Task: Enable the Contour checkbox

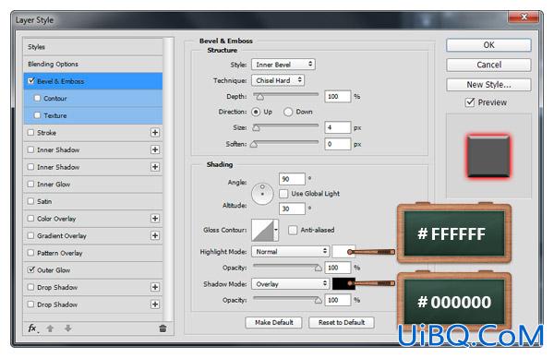Action: pos(37,98)
